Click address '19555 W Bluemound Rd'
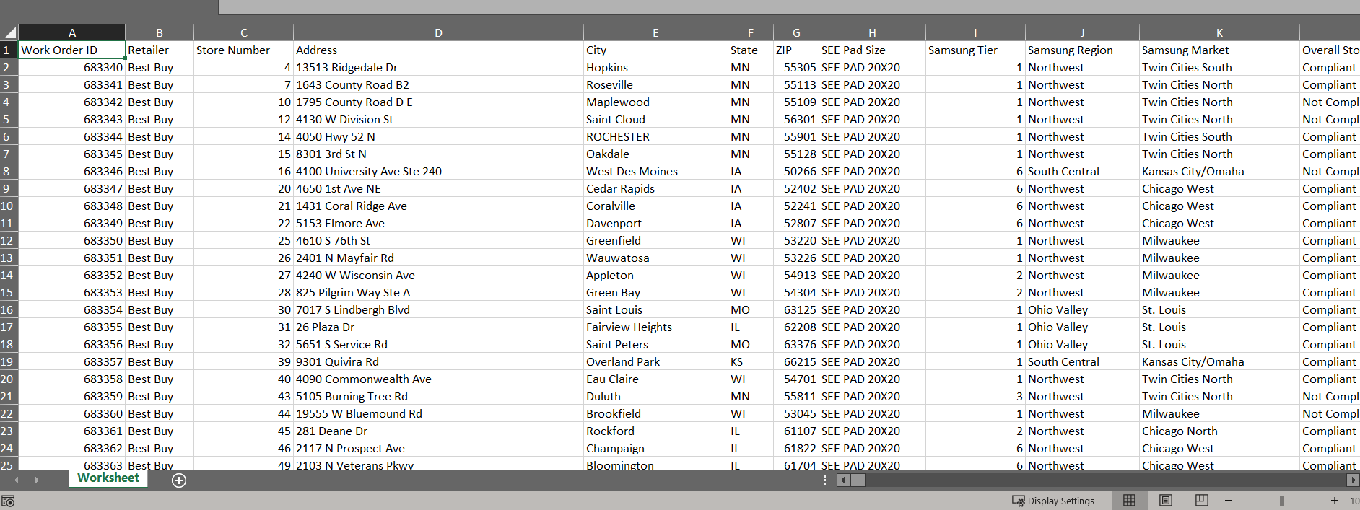Image resolution: width=1360 pixels, height=510 pixels. tap(438, 413)
